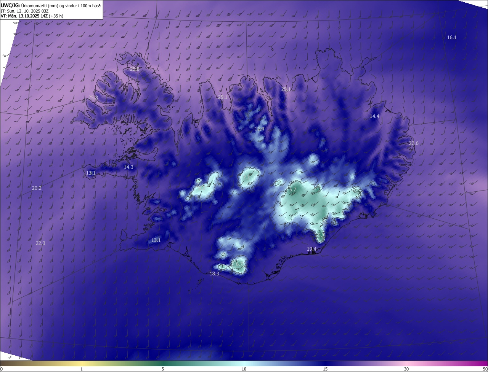Click the 22.3 value label
This screenshot has width=488, height=372.
click(x=40, y=243)
